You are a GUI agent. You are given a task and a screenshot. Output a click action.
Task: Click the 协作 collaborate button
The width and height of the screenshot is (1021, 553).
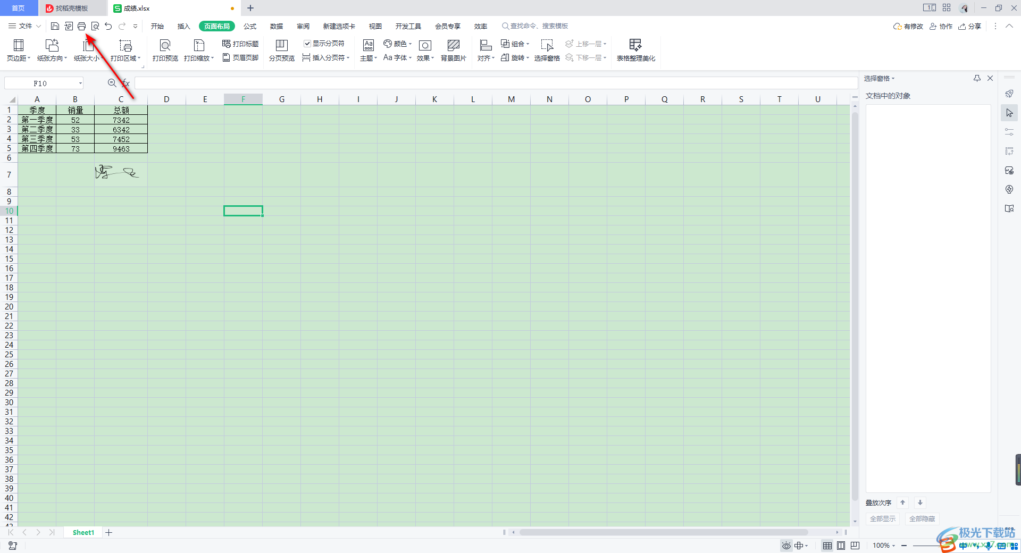tap(941, 26)
